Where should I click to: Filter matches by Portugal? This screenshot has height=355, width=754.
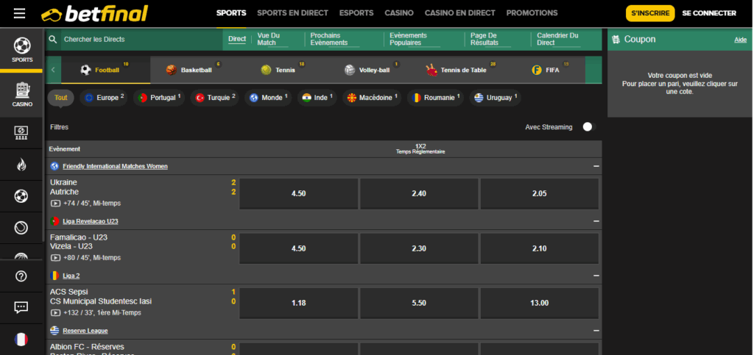(x=159, y=98)
